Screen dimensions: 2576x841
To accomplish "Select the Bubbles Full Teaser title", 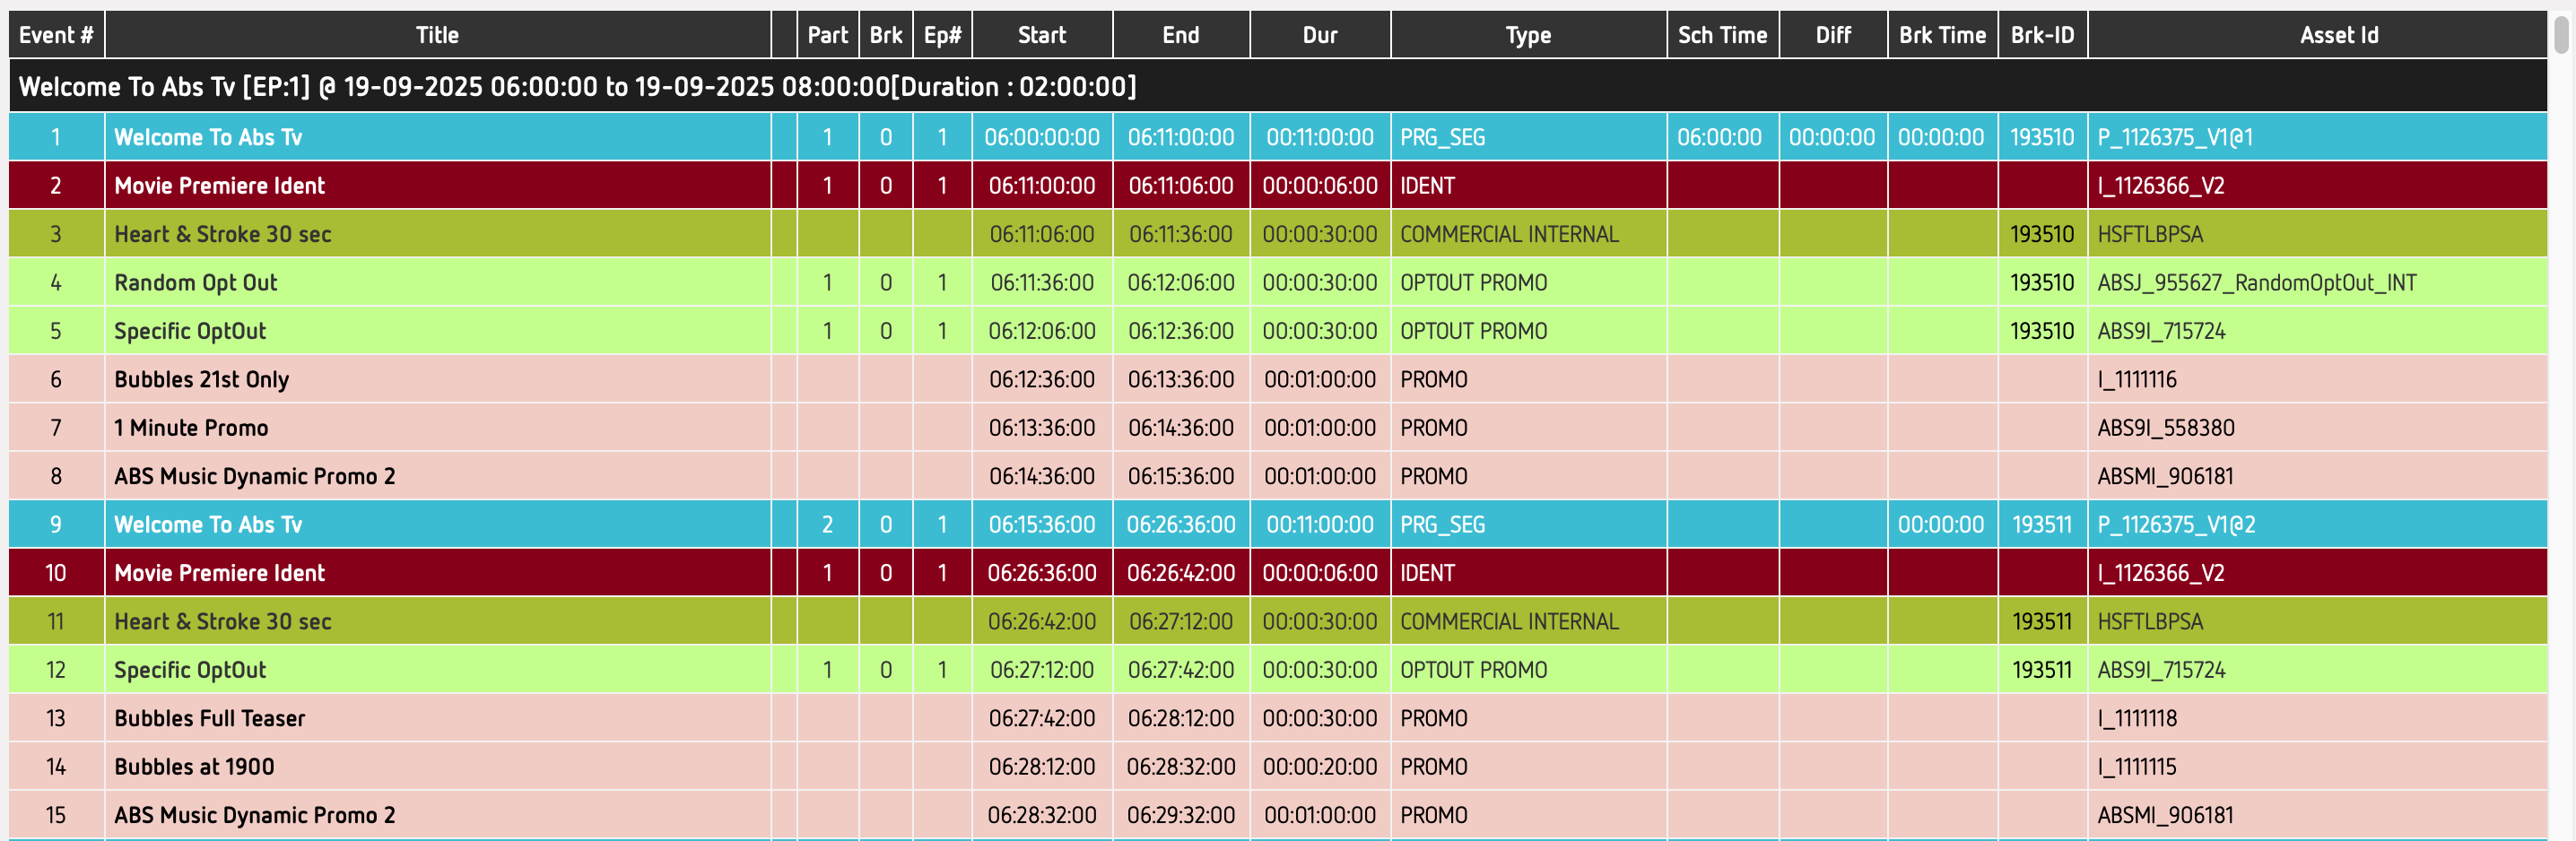I will tap(210, 718).
